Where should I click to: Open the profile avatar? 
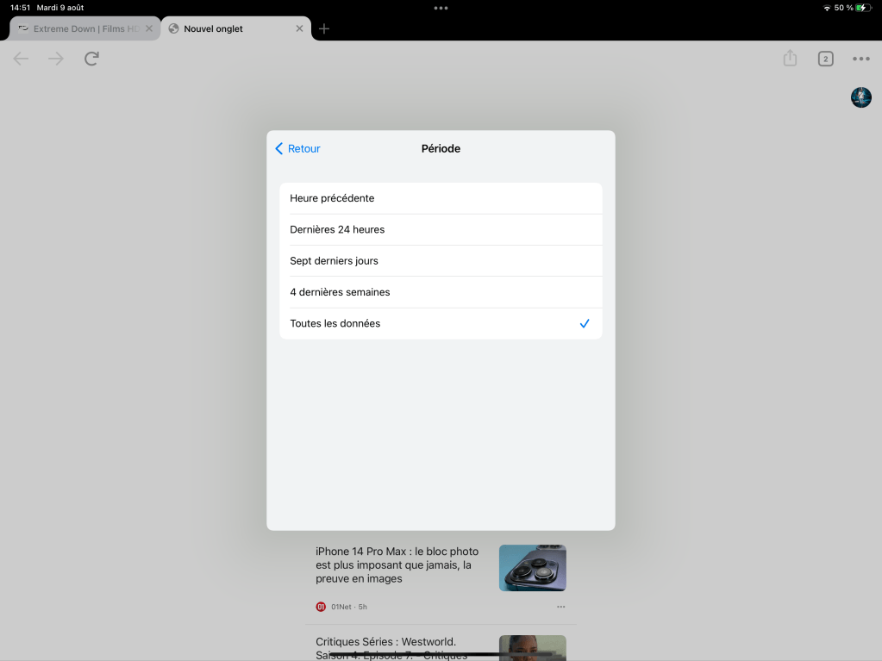point(860,97)
